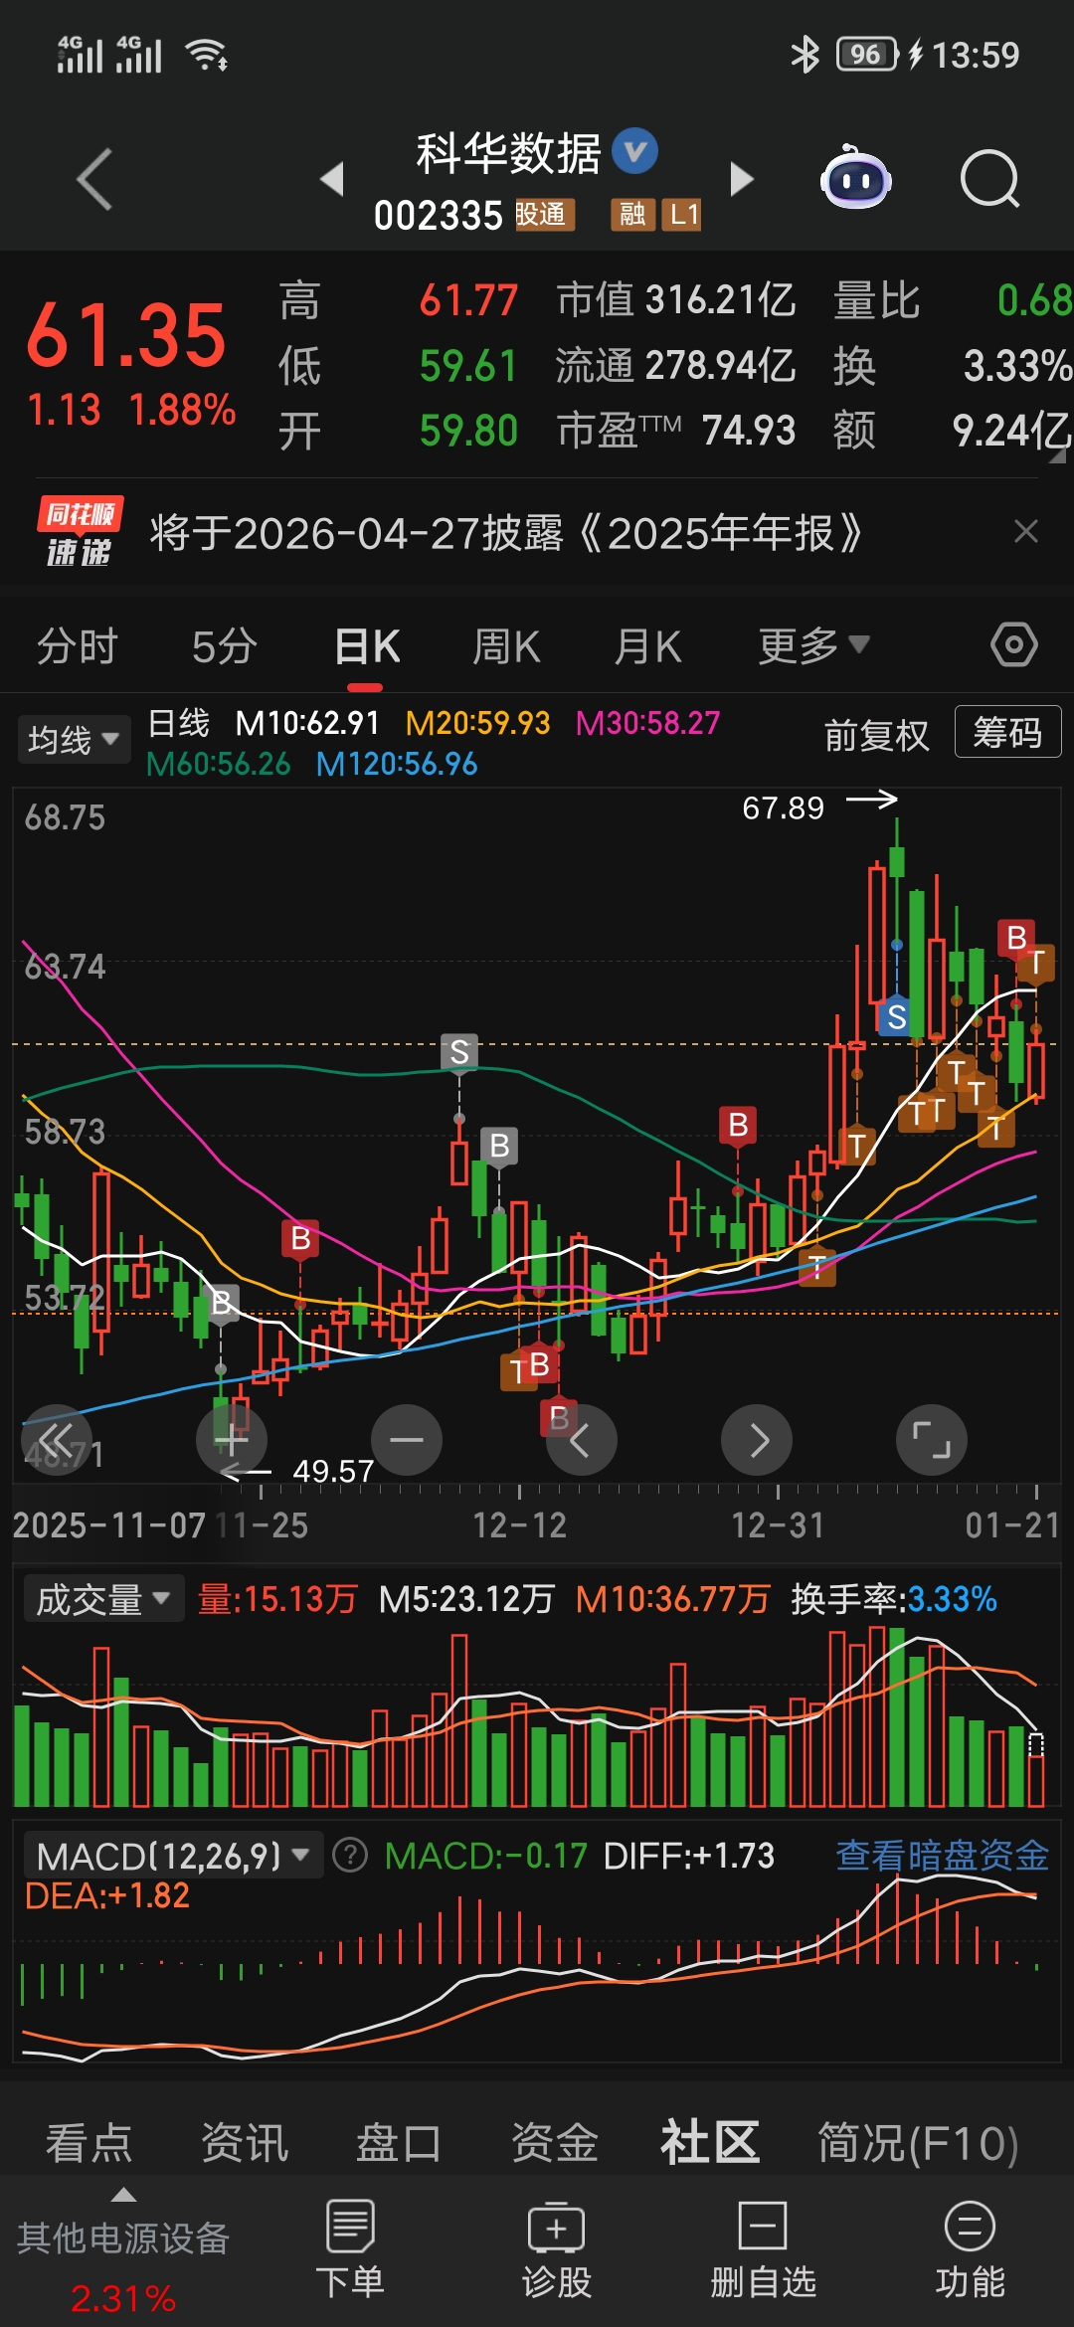Tap the gray S marker on chart
Image resolution: width=1074 pixels, height=2327 pixels.
(459, 1052)
